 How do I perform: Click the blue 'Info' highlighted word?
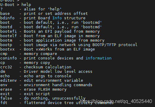[57, 18]
